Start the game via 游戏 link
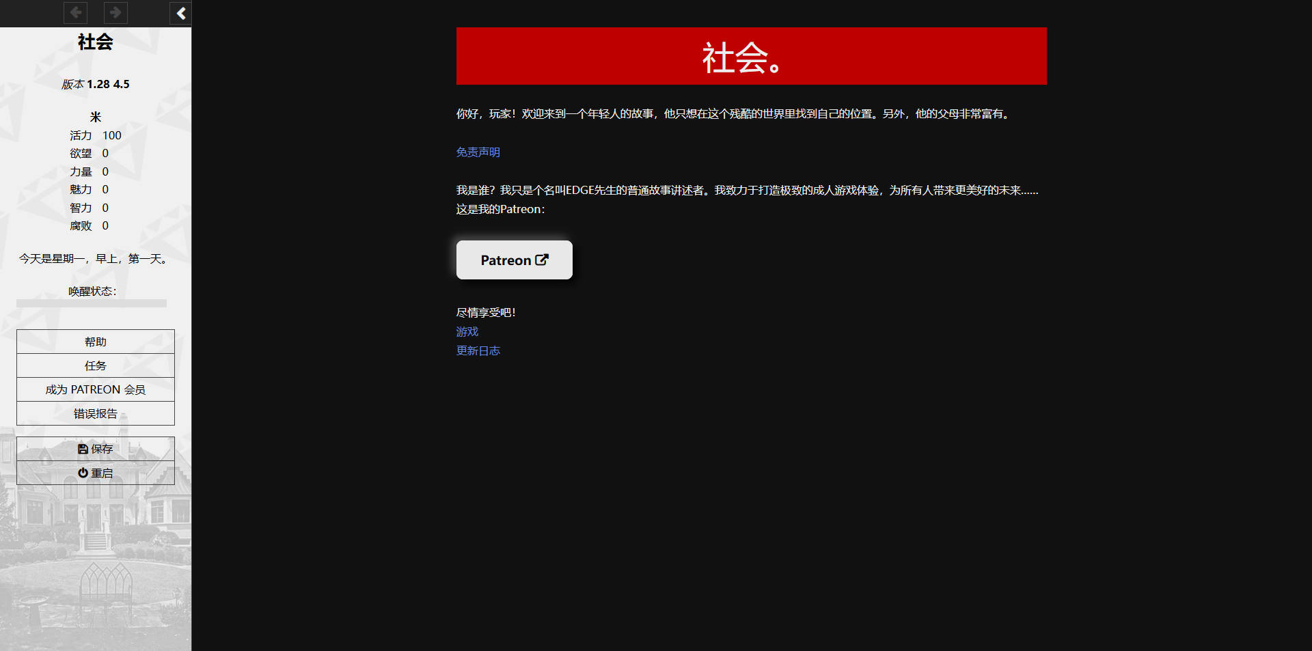Image resolution: width=1312 pixels, height=651 pixels. click(x=467, y=331)
